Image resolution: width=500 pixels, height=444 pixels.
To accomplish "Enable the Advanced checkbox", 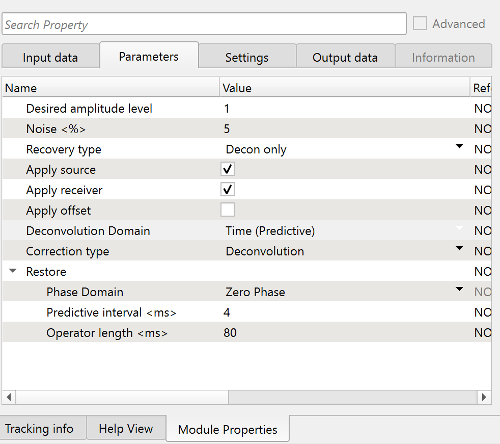I will [420, 23].
